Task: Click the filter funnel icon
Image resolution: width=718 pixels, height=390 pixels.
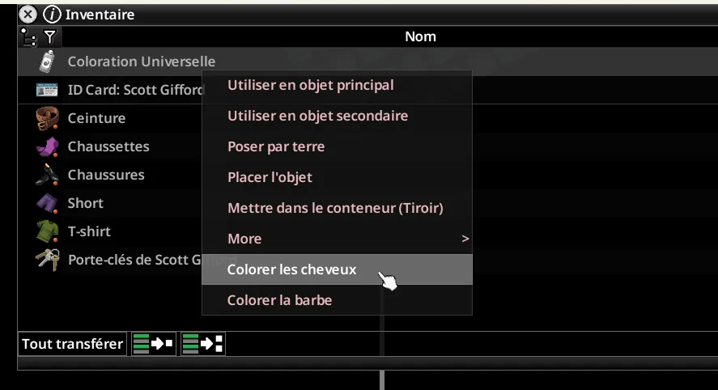Action: [x=50, y=36]
